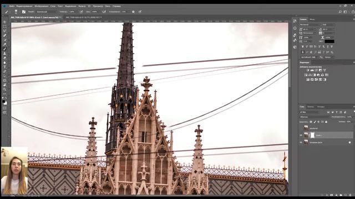The height and width of the screenshot is (199, 355).
Task: Open the brush blend mode dropdown
Action: click(x=47, y=12)
